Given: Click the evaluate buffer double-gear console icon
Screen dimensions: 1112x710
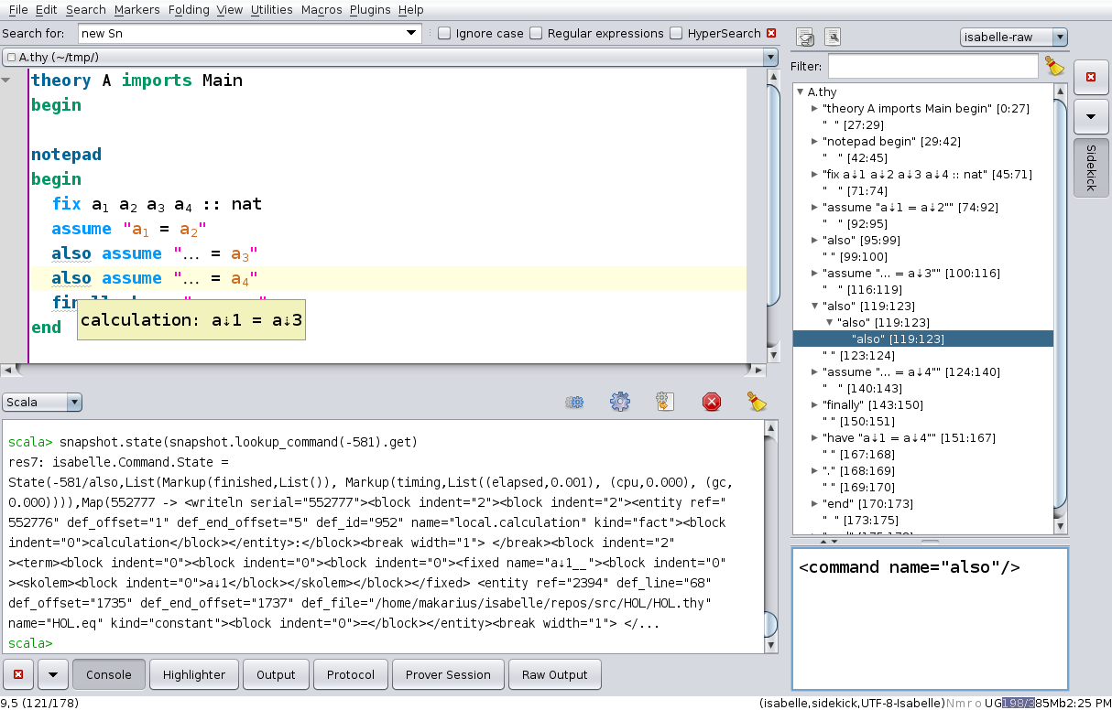Looking at the screenshot, I should [x=574, y=402].
